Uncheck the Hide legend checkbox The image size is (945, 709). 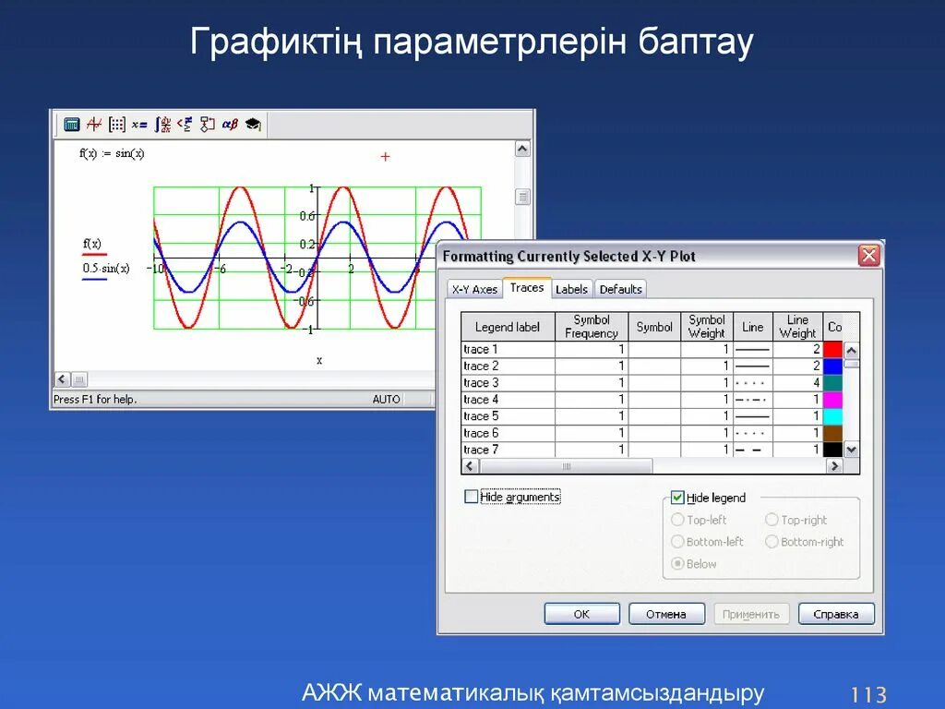click(677, 498)
